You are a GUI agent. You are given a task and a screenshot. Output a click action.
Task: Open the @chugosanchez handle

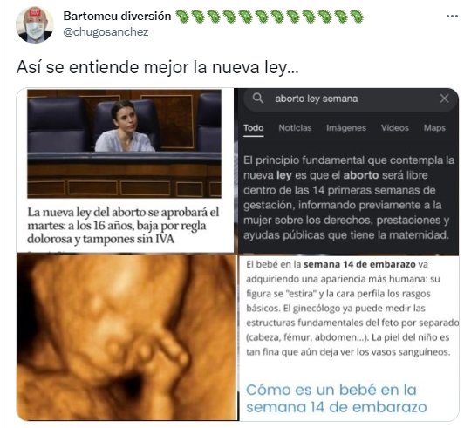[x=106, y=31]
